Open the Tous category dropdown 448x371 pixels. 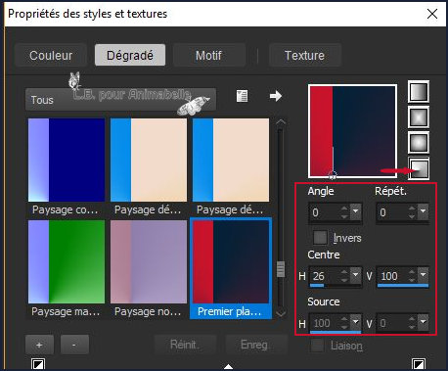click(x=120, y=99)
